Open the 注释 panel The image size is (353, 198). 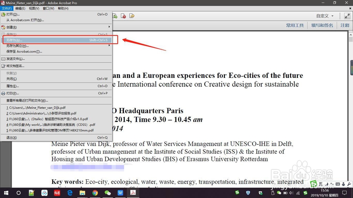click(345, 25)
